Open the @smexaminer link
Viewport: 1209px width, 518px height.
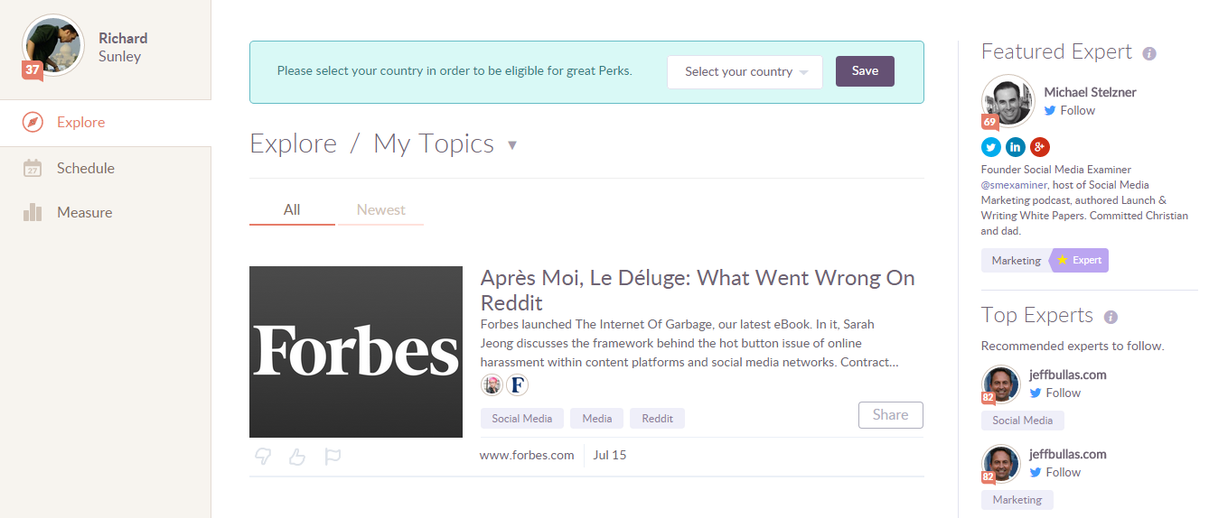(1016, 185)
